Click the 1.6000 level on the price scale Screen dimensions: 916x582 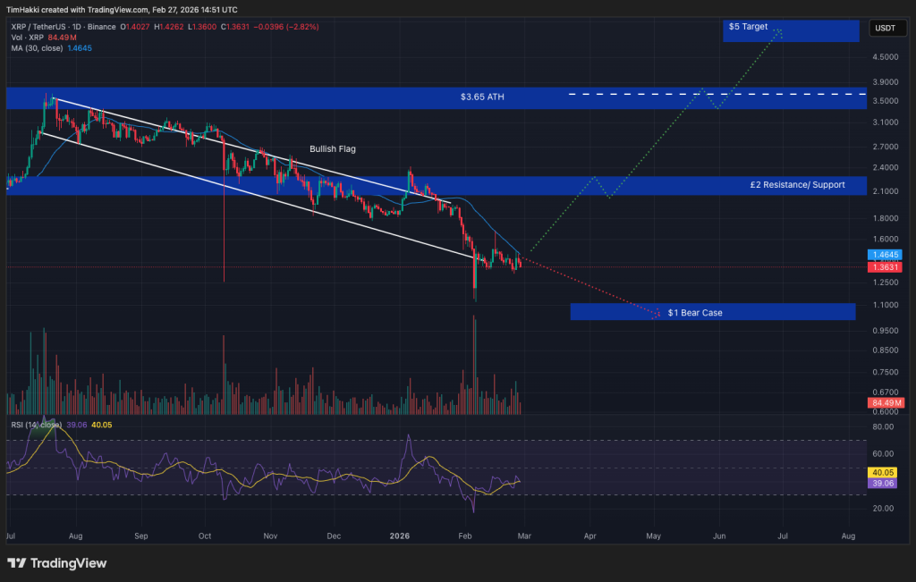pyautogui.click(x=887, y=240)
